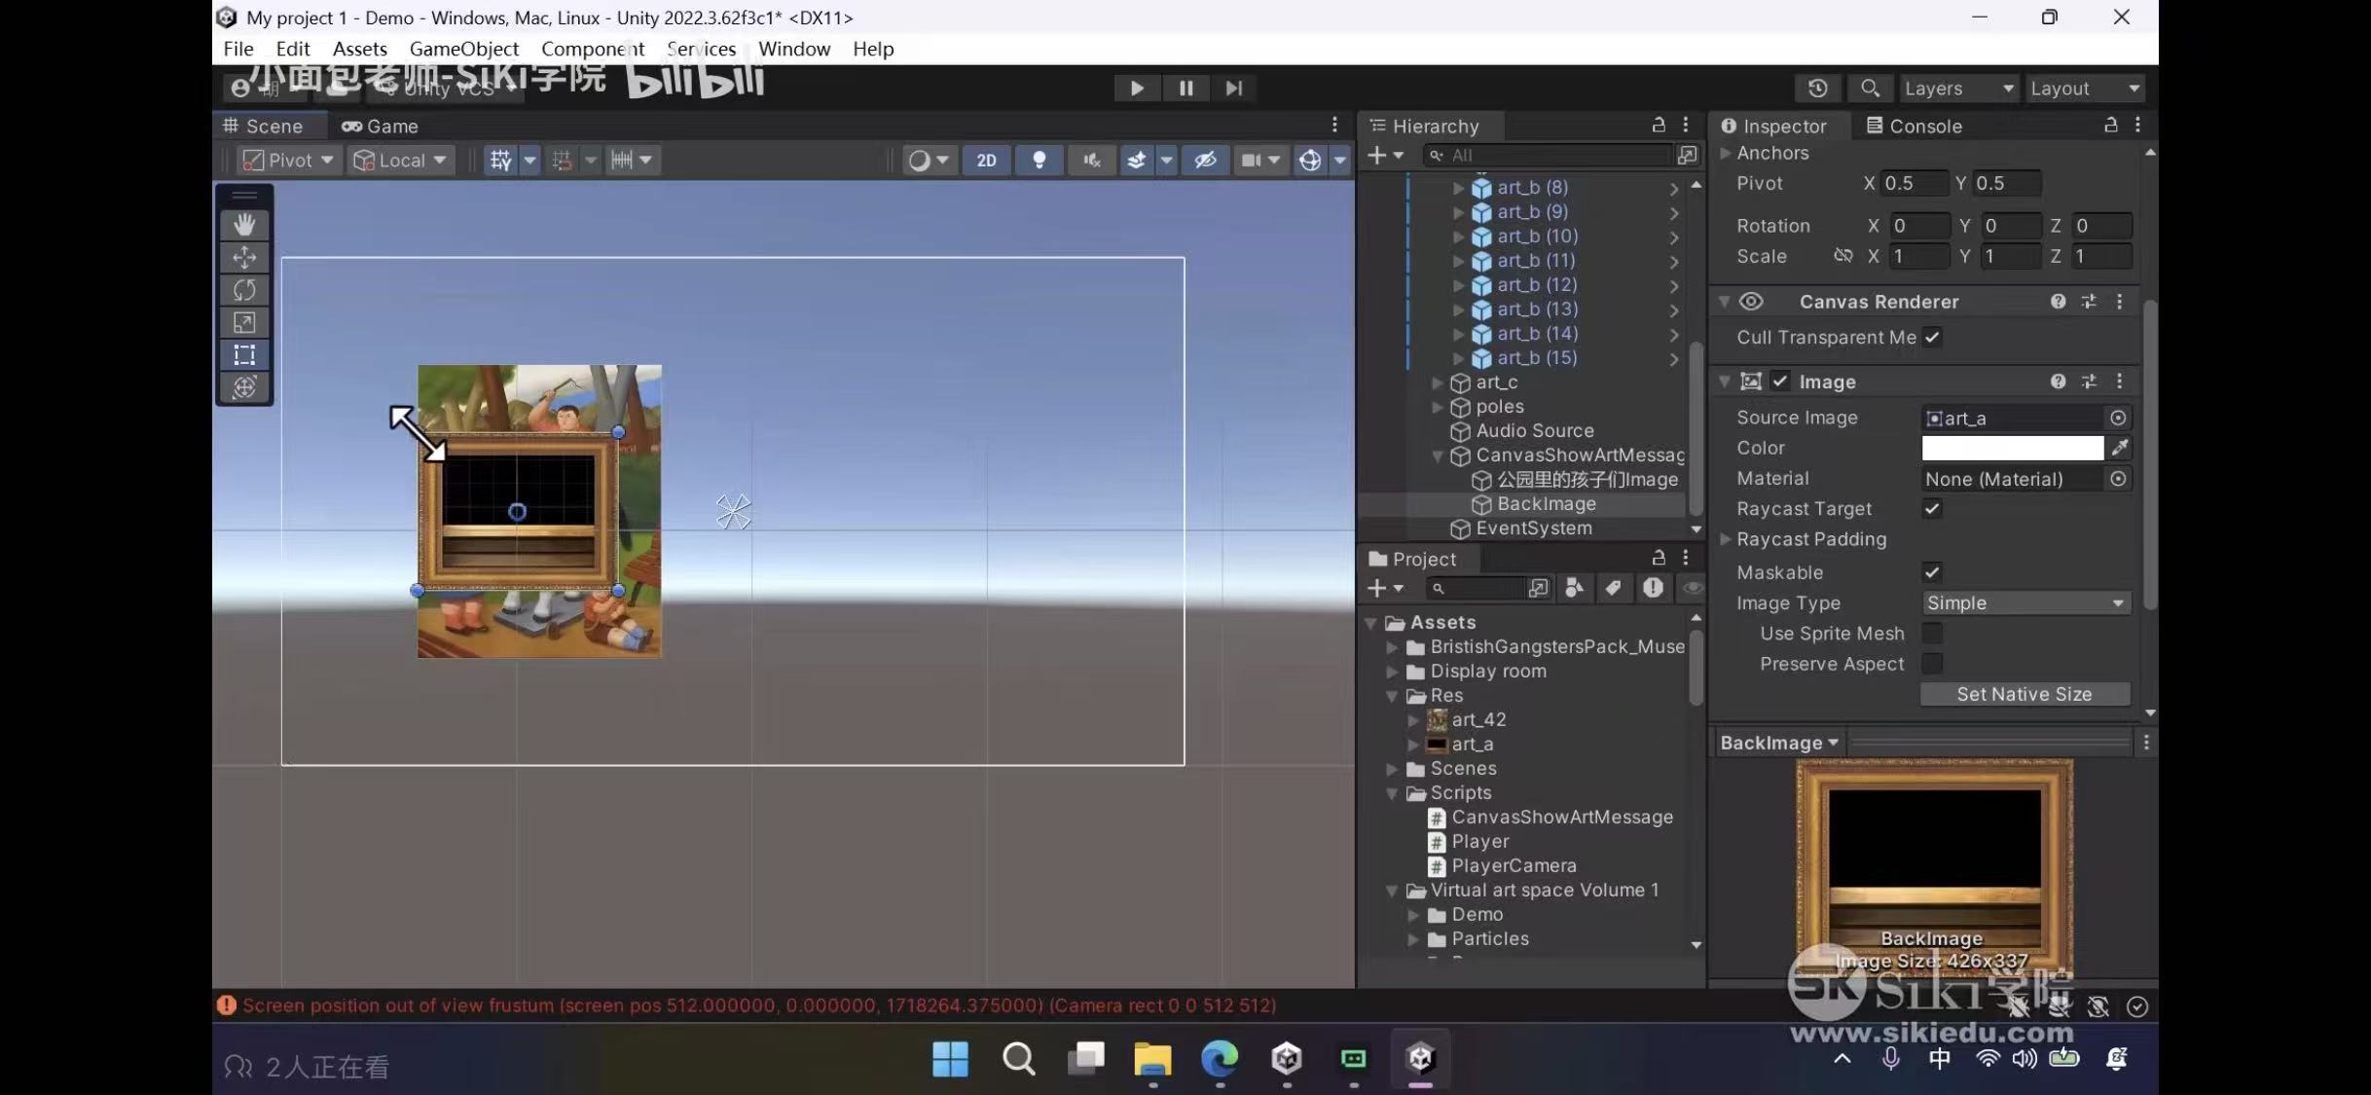
Task: Enable Use Sprite Mesh checkbox
Action: pyautogui.click(x=1932, y=634)
